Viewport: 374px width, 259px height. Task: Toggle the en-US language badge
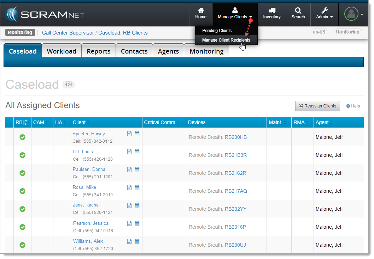click(319, 32)
